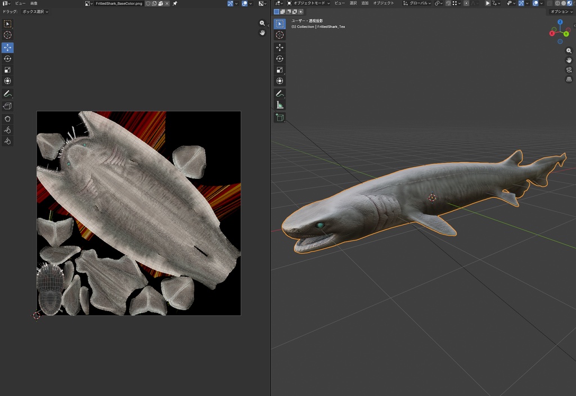Screen dimensions: 576x396
Task: Open the グローバル transform orientation dropdown
Action: (417, 3)
